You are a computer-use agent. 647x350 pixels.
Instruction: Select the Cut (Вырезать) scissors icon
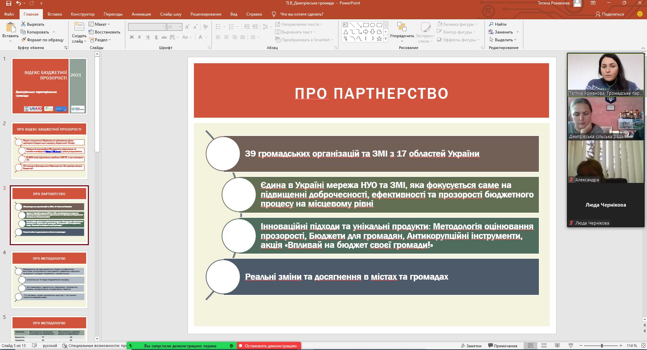[x=23, y=24]
